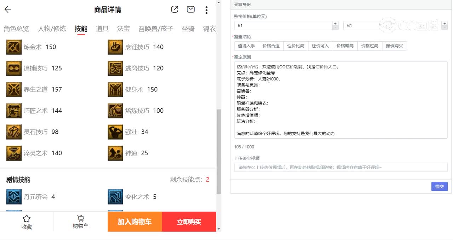This screenshot has height=242, width=453.
Task: Toggle the 性价比高 conclusion option
Action: coord(296,46)
